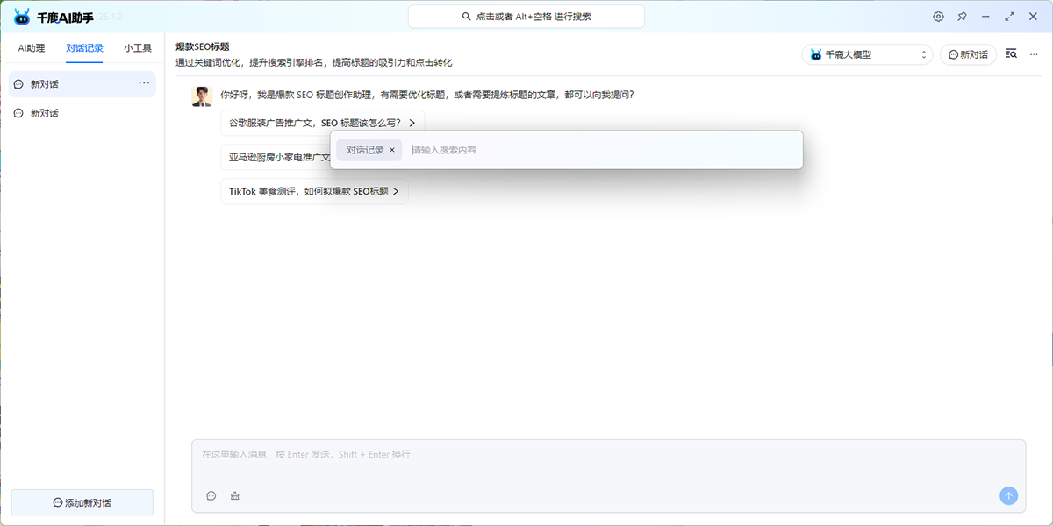Click the 添加新对话 button

(82, 501)
